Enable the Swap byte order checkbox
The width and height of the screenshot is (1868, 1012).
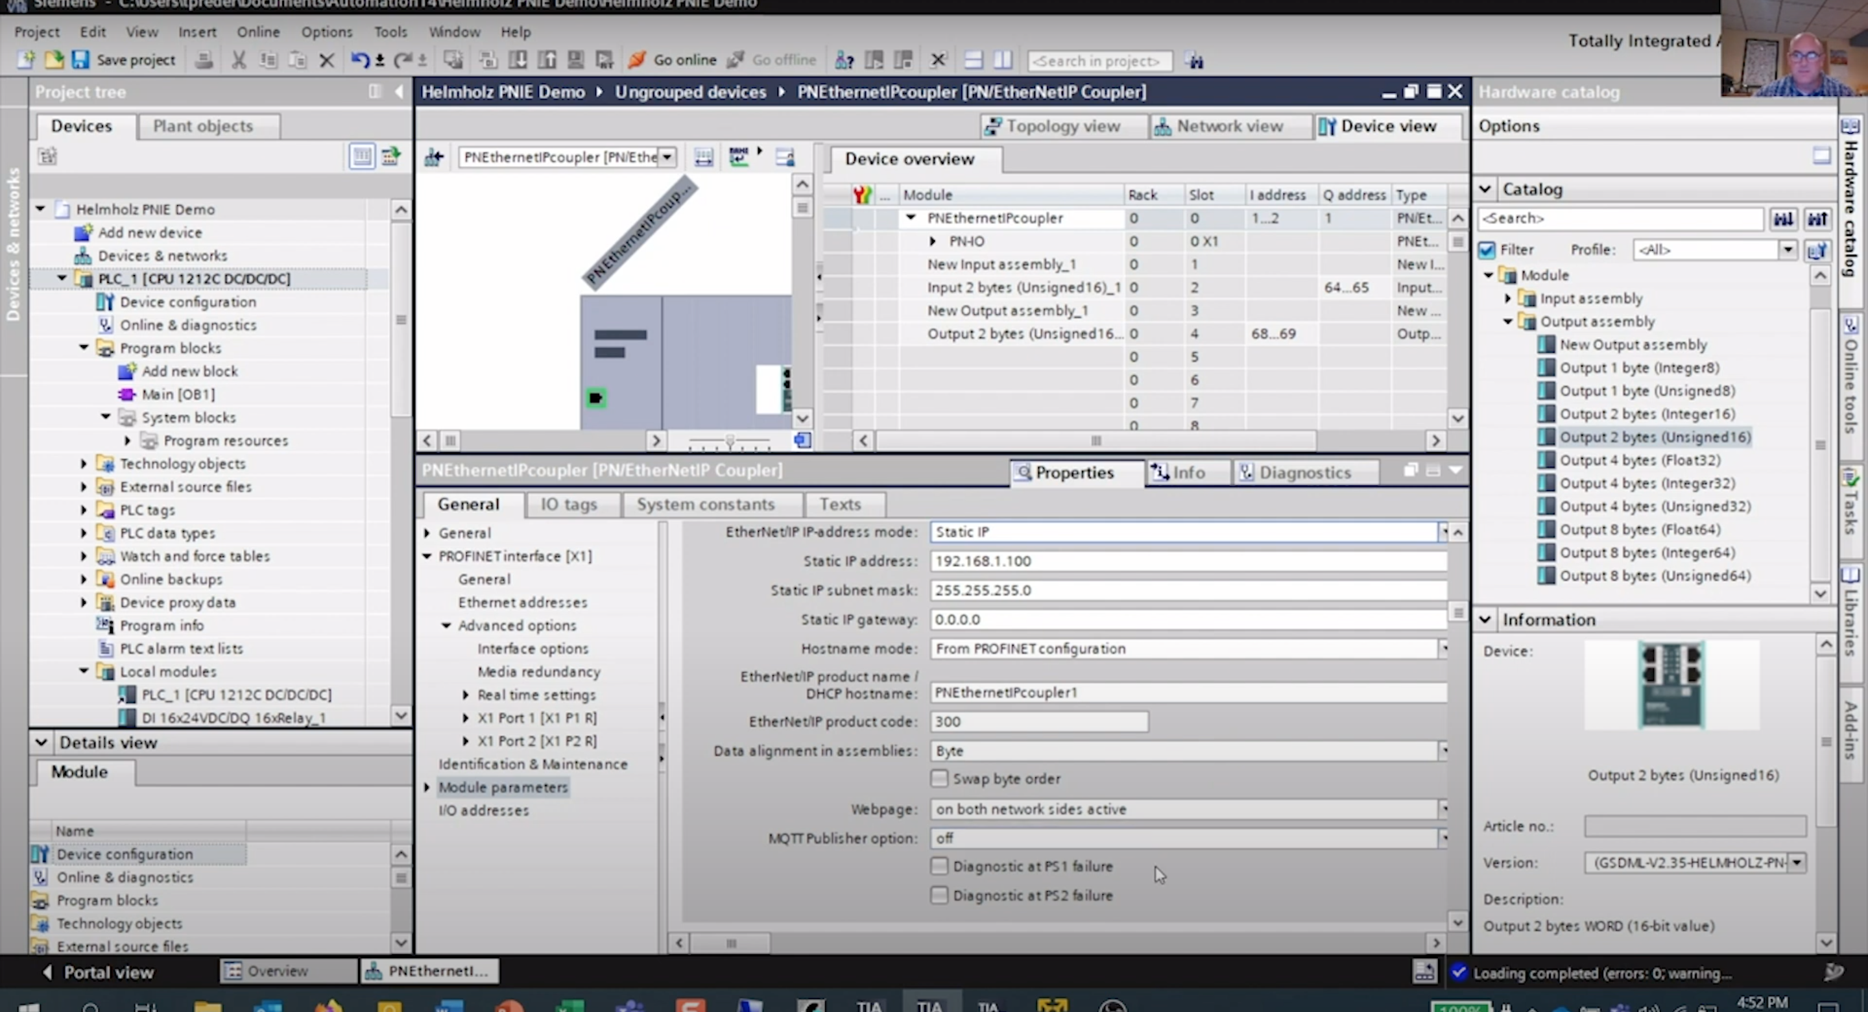click(x=939, y=778)
